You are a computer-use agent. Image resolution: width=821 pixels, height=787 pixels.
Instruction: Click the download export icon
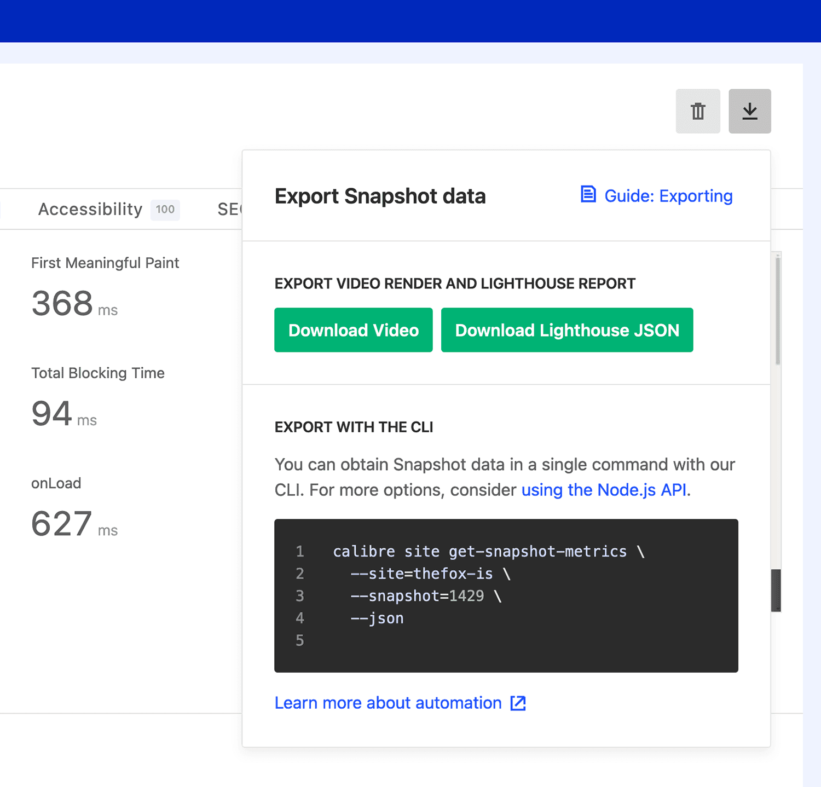[749, 111]
